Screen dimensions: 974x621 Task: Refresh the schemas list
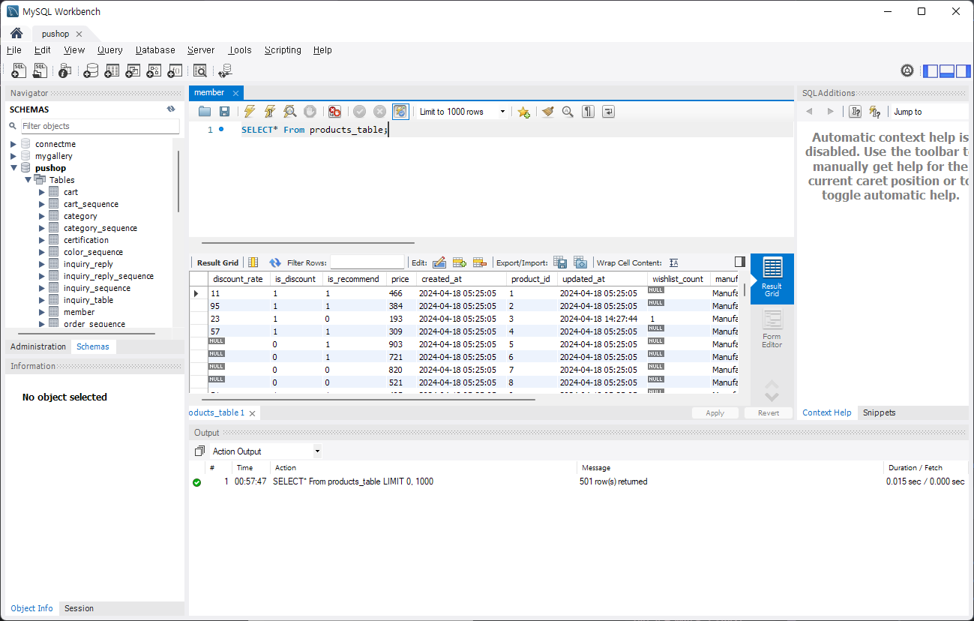pos(171,109)
